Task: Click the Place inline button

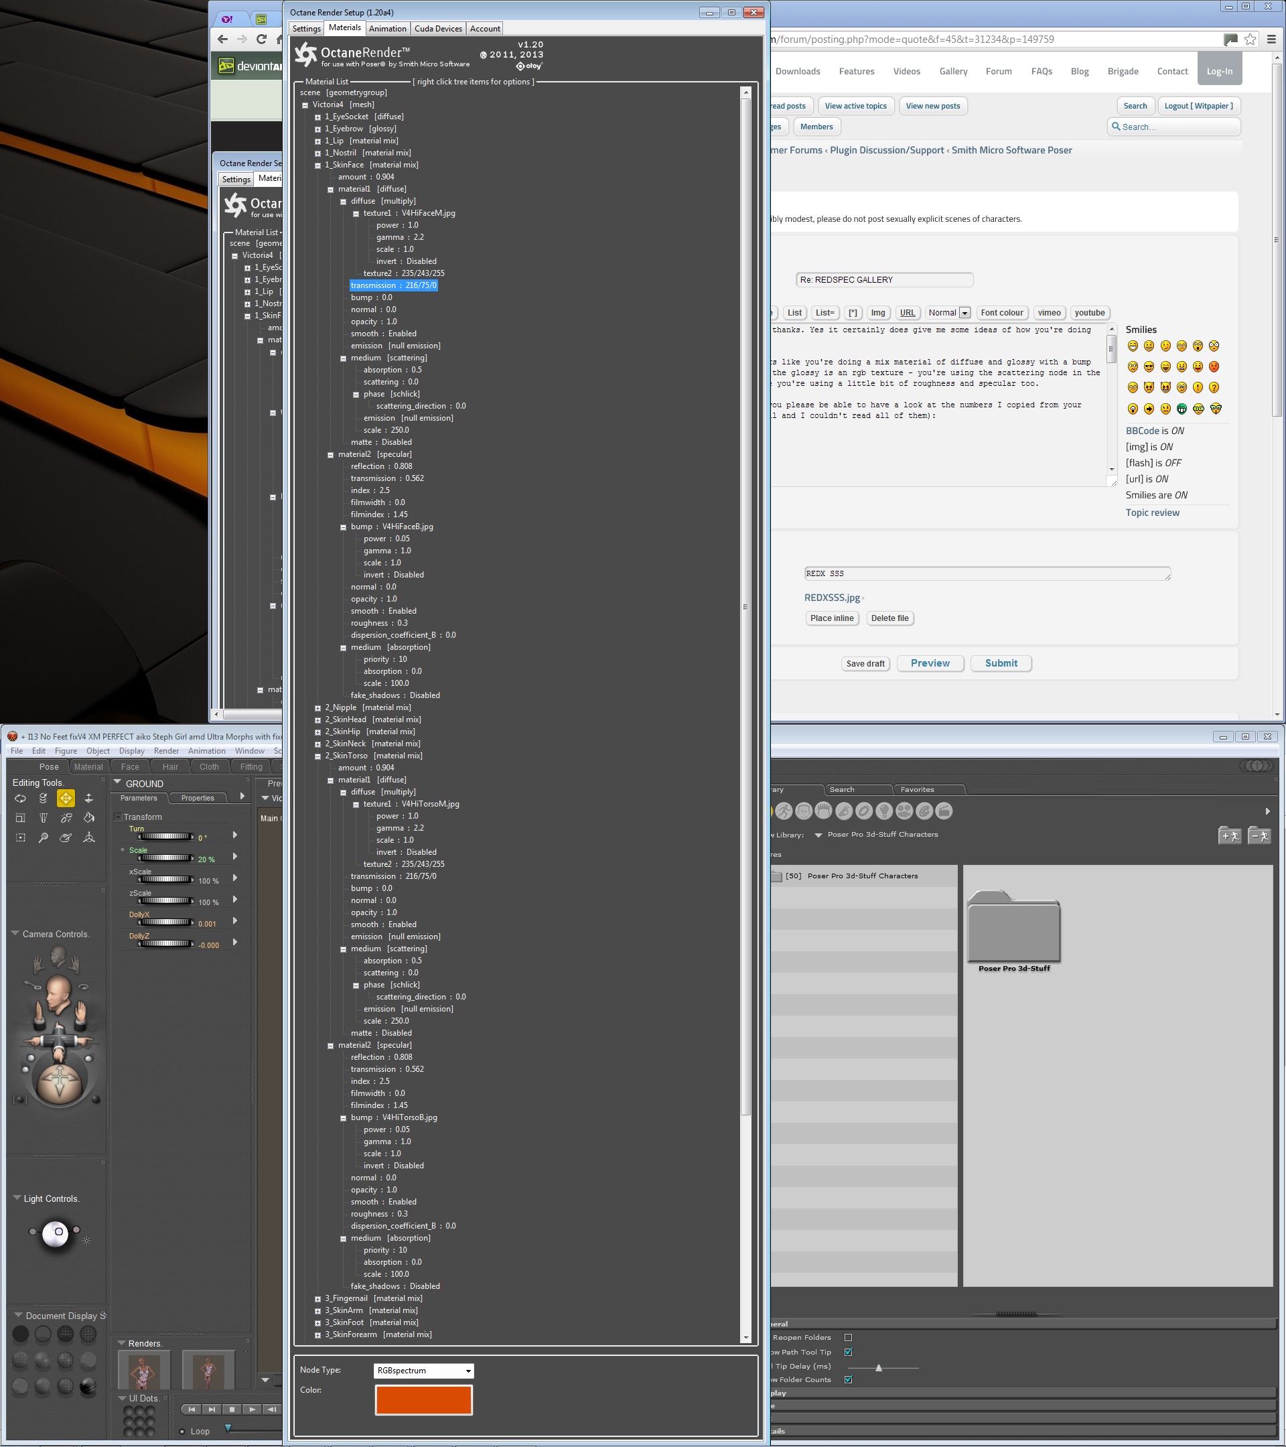Action: pos(832,618)
